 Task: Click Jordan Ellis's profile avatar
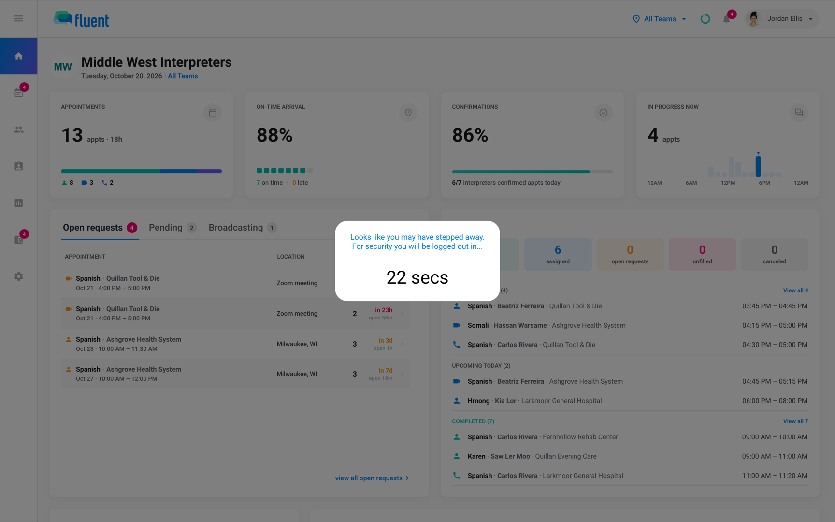pos(753,19)
